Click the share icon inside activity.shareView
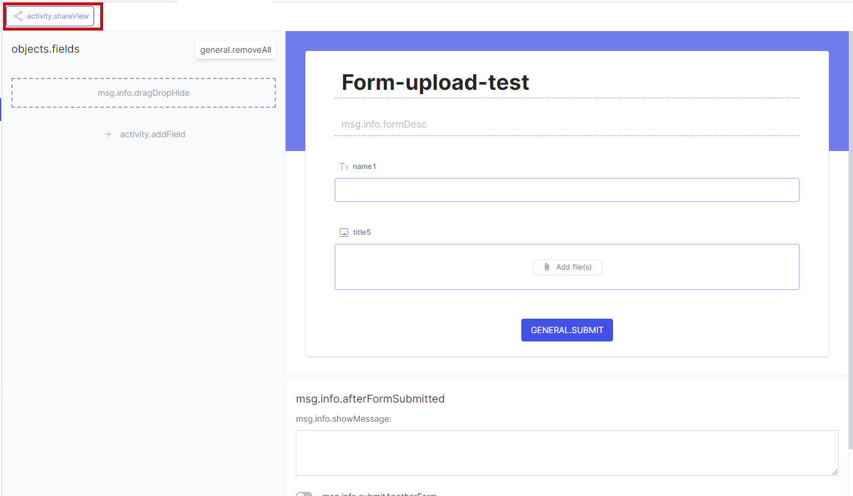 (x=18, y=16)
